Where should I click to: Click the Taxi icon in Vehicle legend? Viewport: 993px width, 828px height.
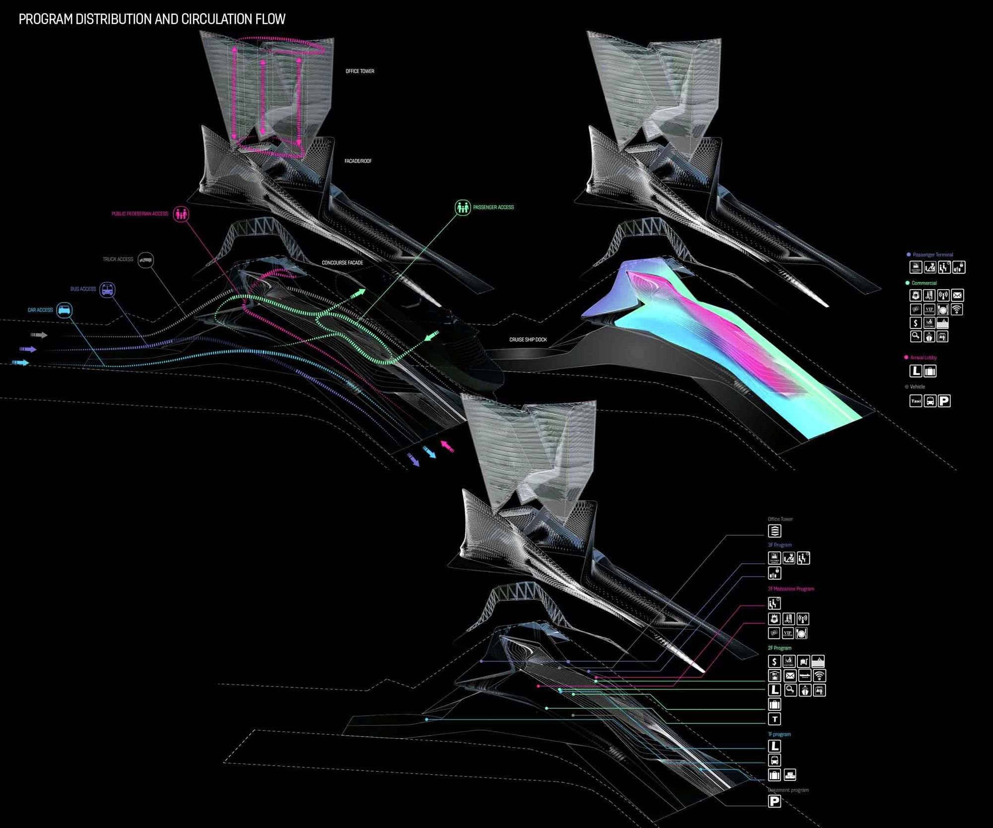pyautogui.click(x=916, y=401)
